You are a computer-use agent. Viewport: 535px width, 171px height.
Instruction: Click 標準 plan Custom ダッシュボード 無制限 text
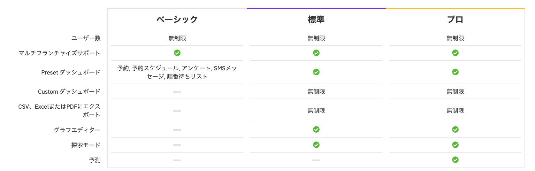click(x=316, y=92)
